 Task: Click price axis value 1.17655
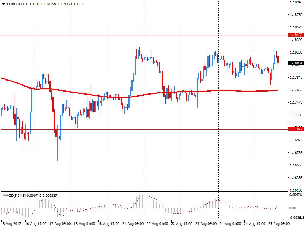tap(296, 90)
